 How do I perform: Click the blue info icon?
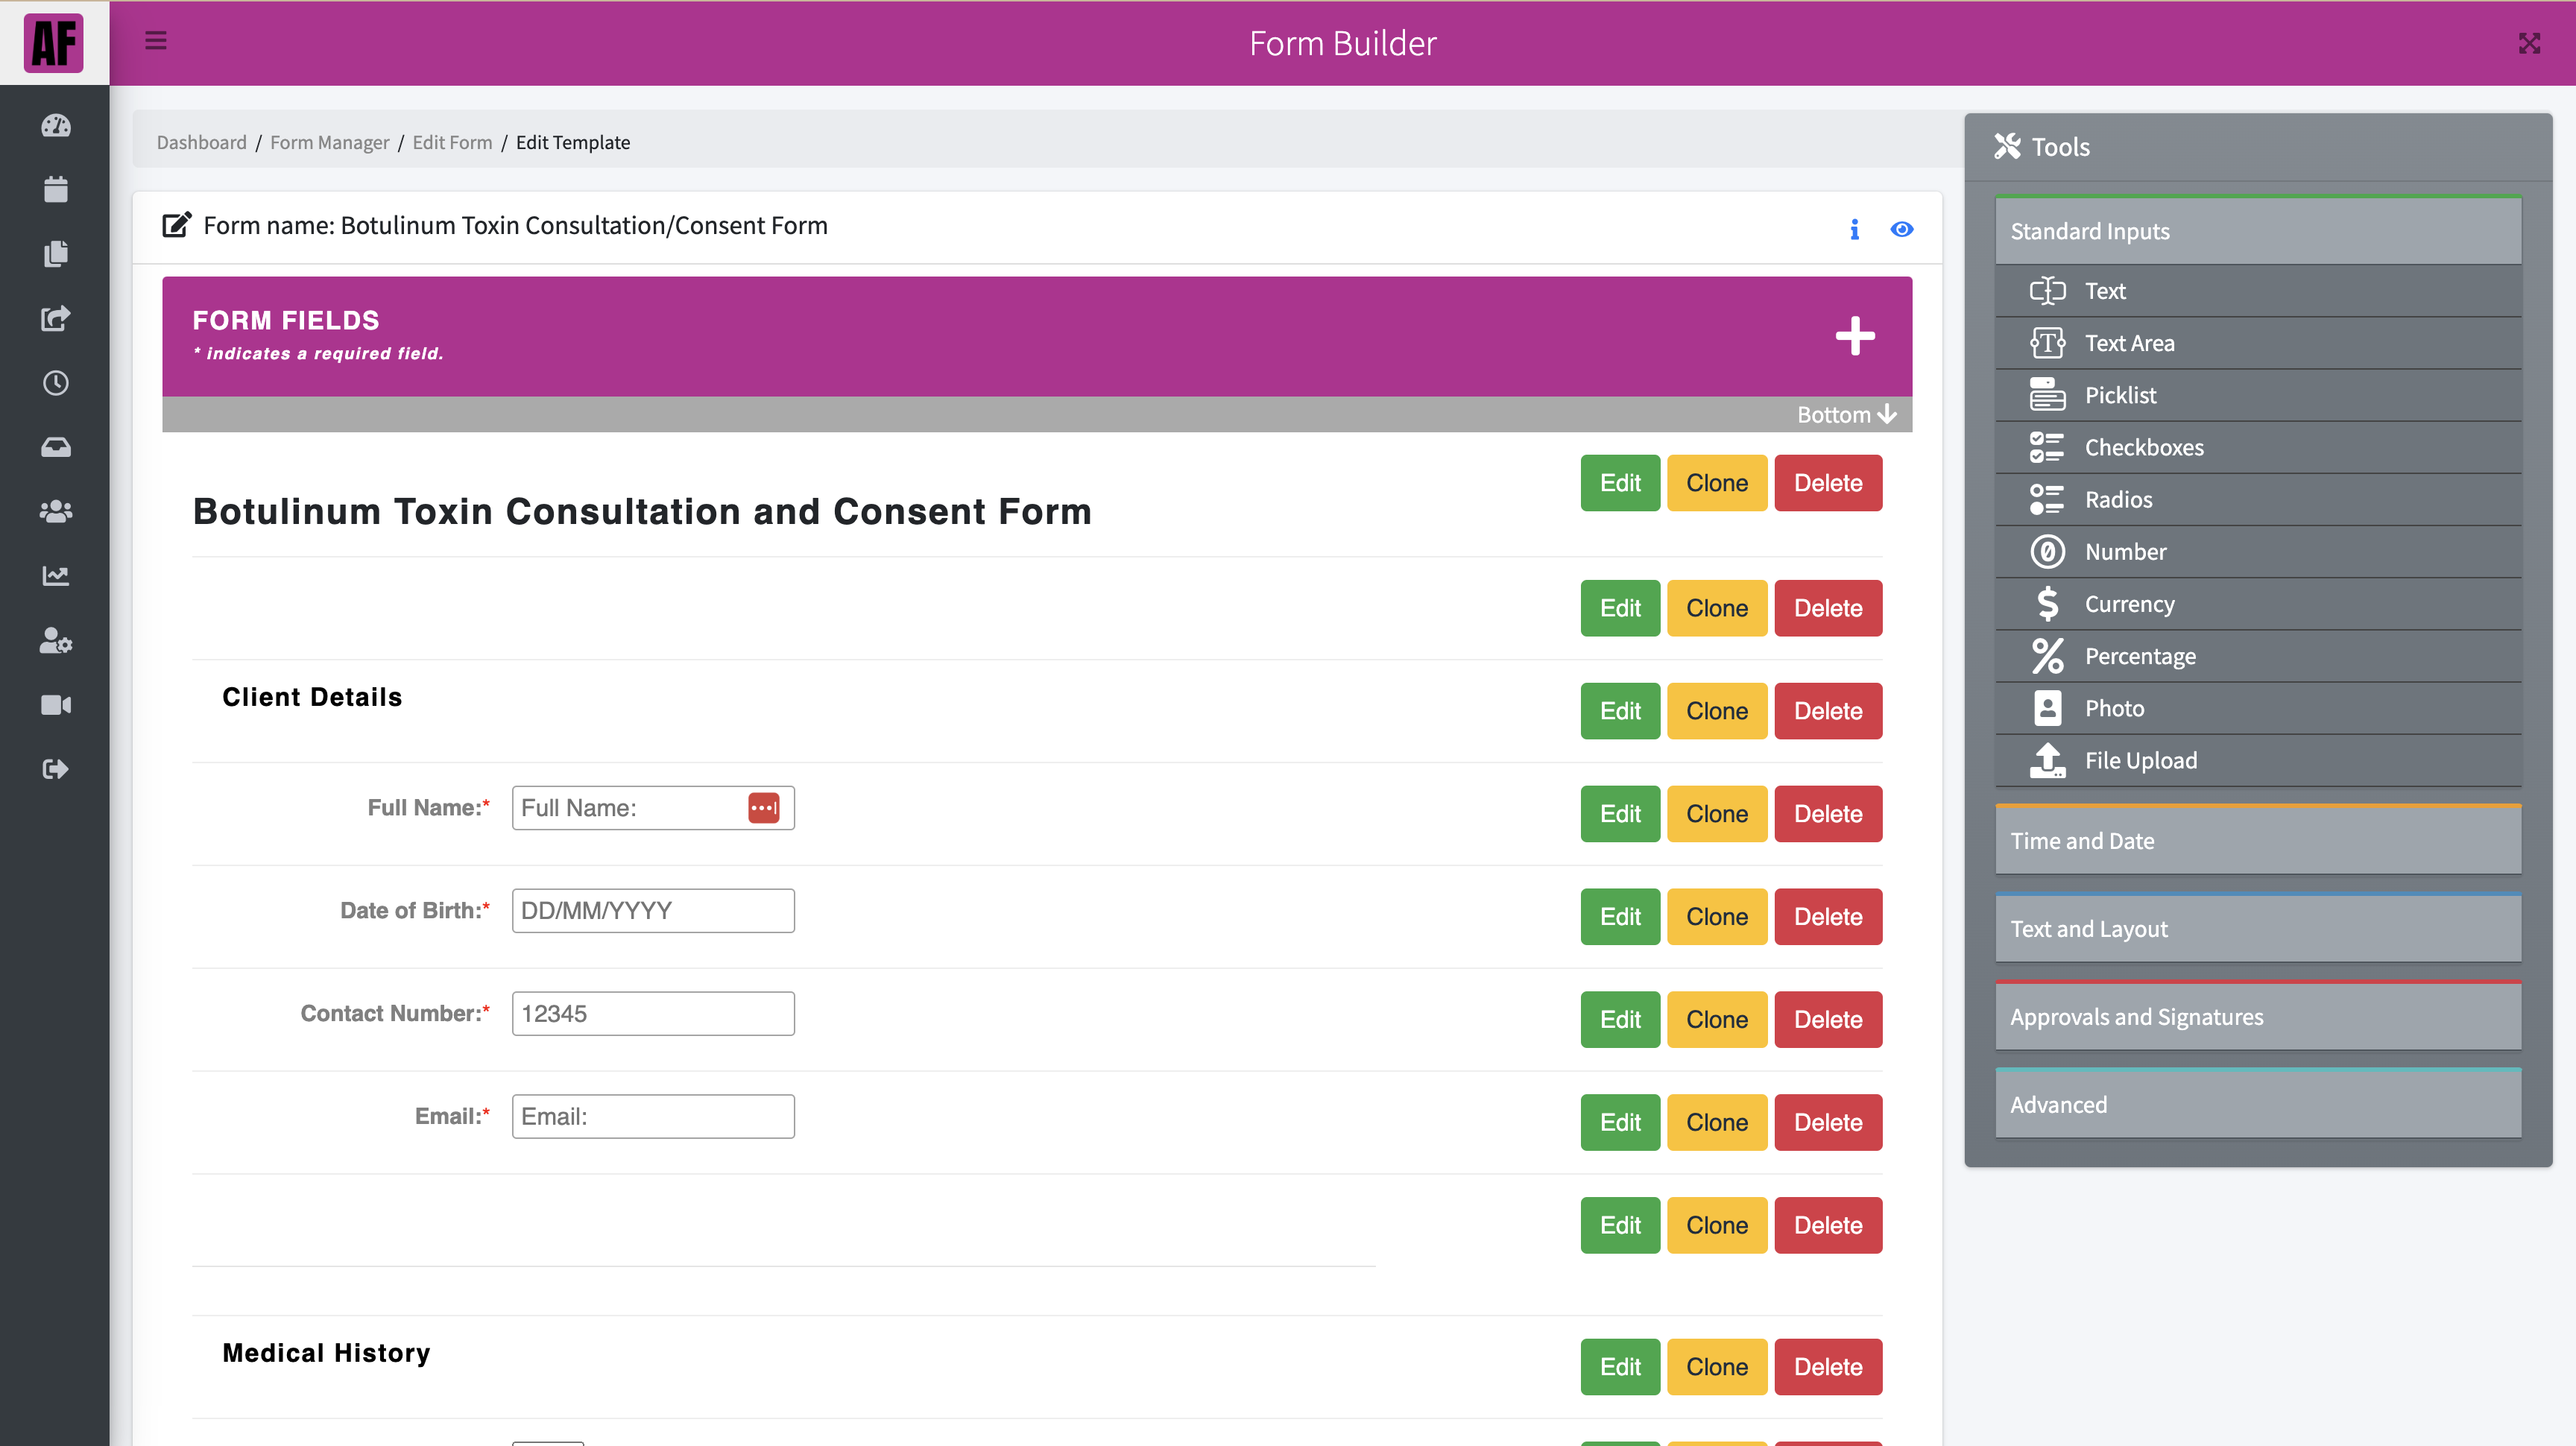[1854, 229]
